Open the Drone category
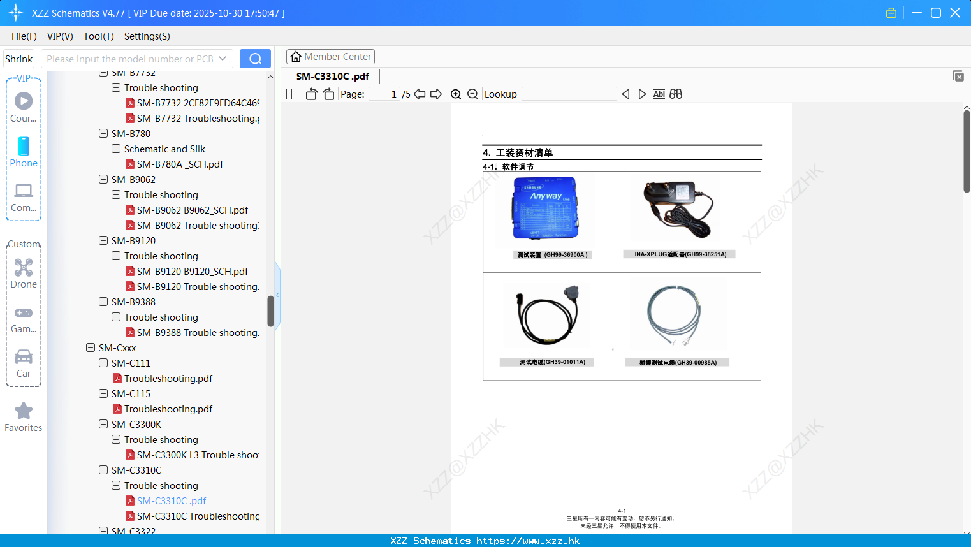Viewport: 971px width, 547px height. (24, 273)
